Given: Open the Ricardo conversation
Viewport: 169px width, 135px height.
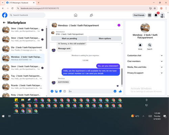Looking at the screenshot, I should 23,87.
